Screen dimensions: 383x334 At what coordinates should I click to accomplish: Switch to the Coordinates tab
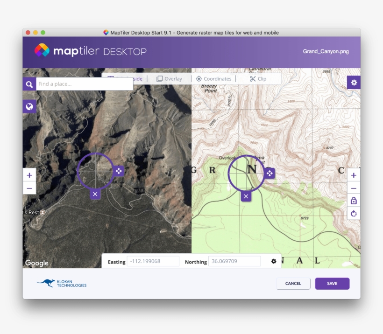pos(213,78)
